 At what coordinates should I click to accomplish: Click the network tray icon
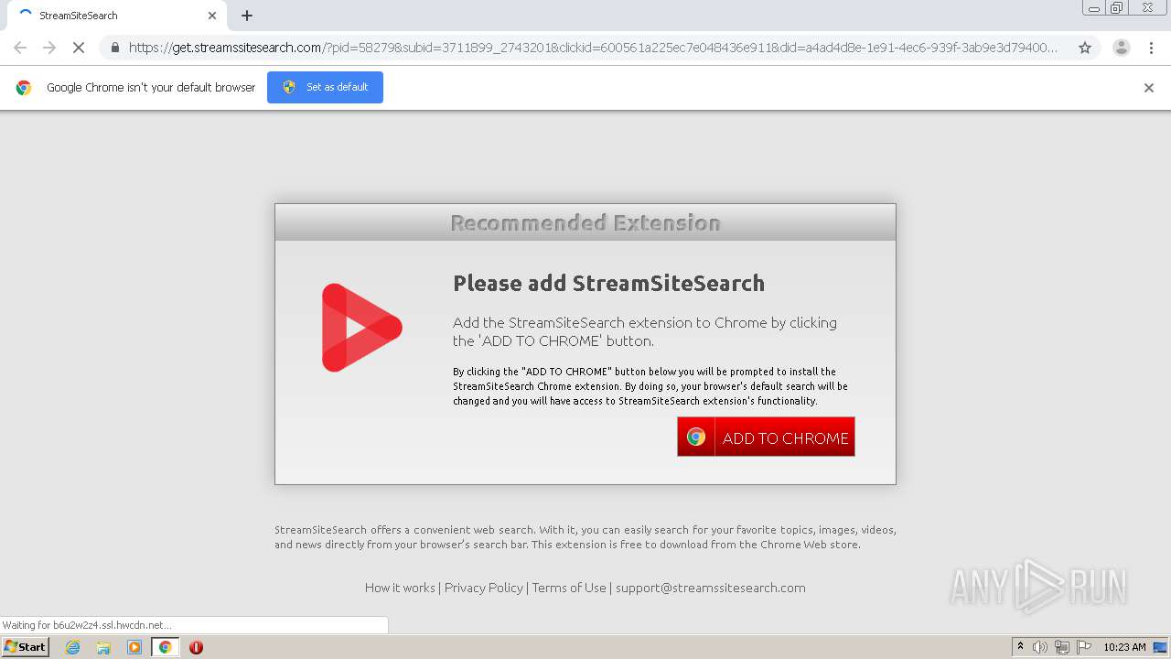point(1062,647)
